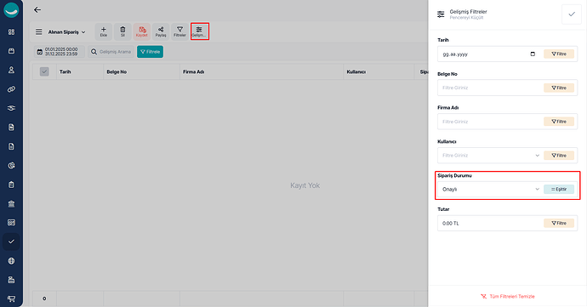The width and height of the screenshot is (587, 307).
Task: Sort by Tarih column header
Action: click(66, 72)
